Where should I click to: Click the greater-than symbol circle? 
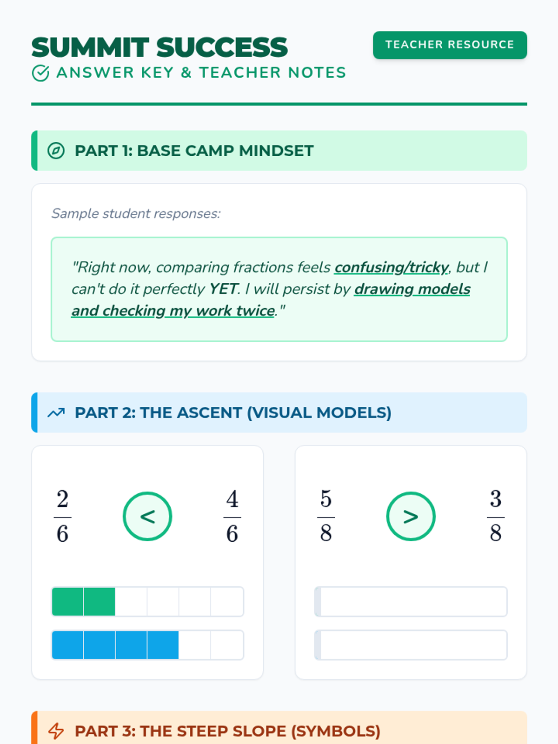411,516
